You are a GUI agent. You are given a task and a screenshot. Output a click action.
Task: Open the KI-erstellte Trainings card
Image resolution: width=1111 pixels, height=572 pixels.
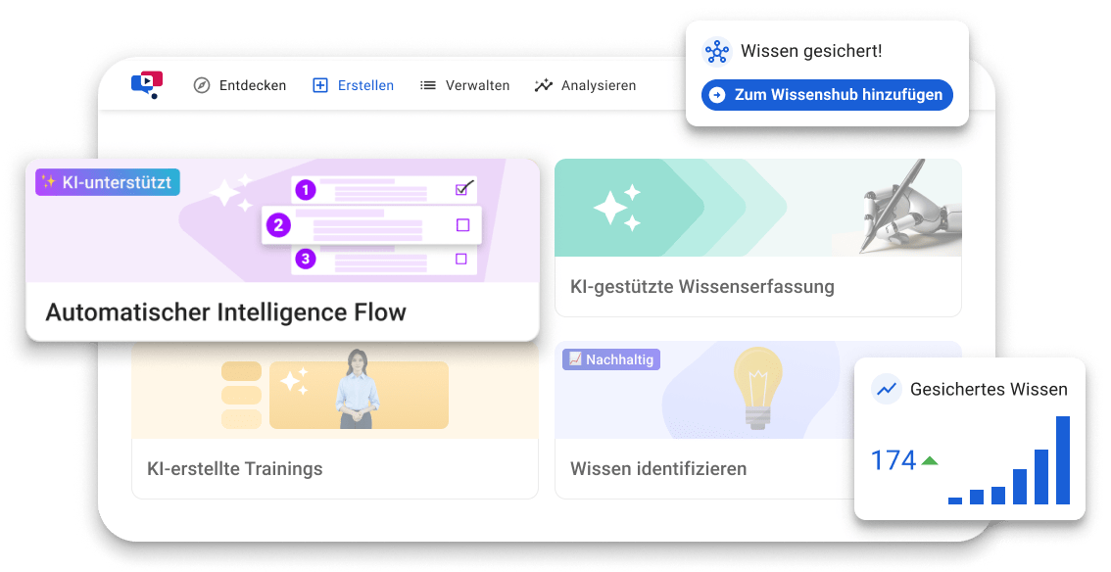point(335,420)
